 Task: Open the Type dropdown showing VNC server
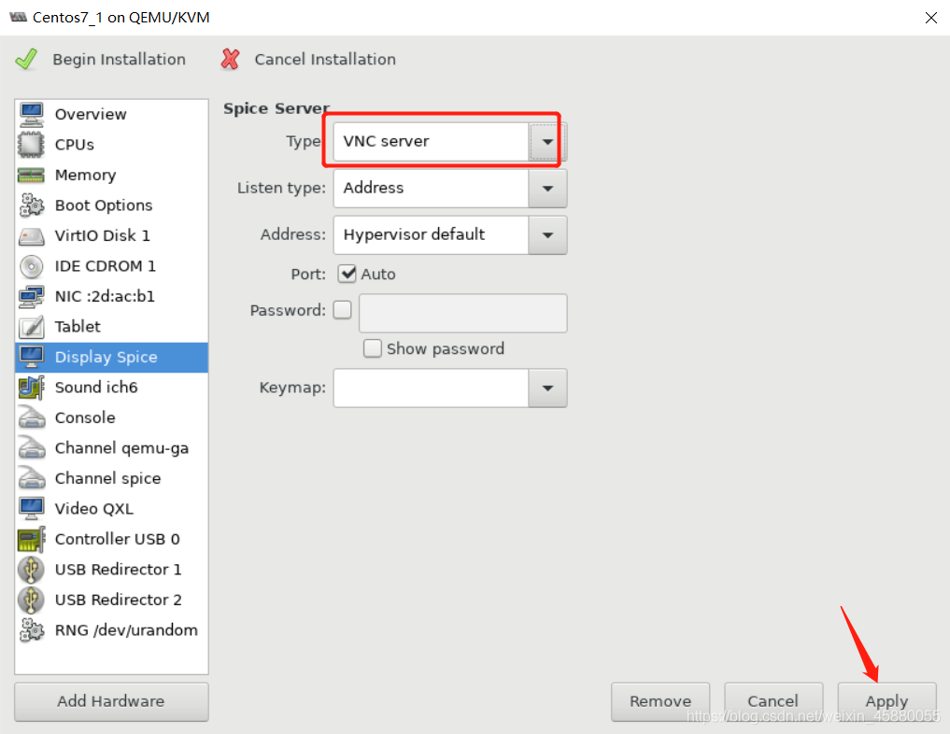(x=449, y=142)
